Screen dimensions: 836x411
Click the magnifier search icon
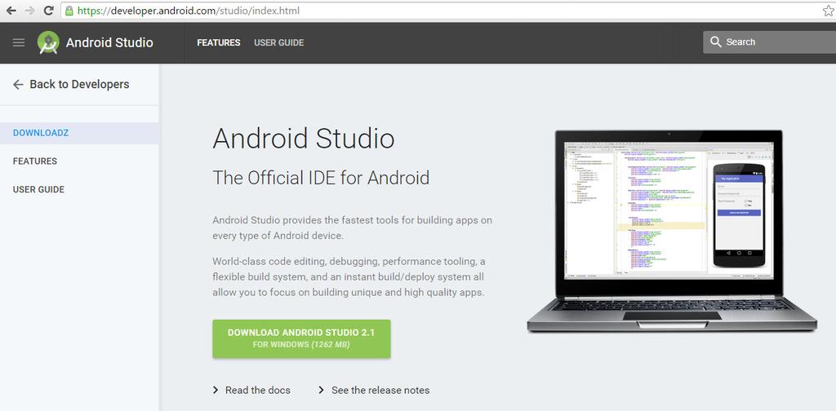716,42
